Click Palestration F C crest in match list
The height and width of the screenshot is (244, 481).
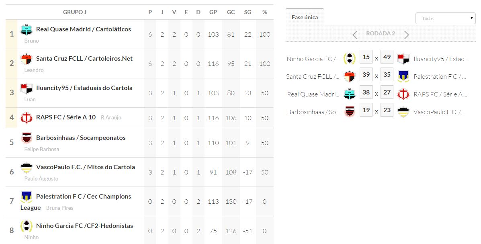pos(403,76)
